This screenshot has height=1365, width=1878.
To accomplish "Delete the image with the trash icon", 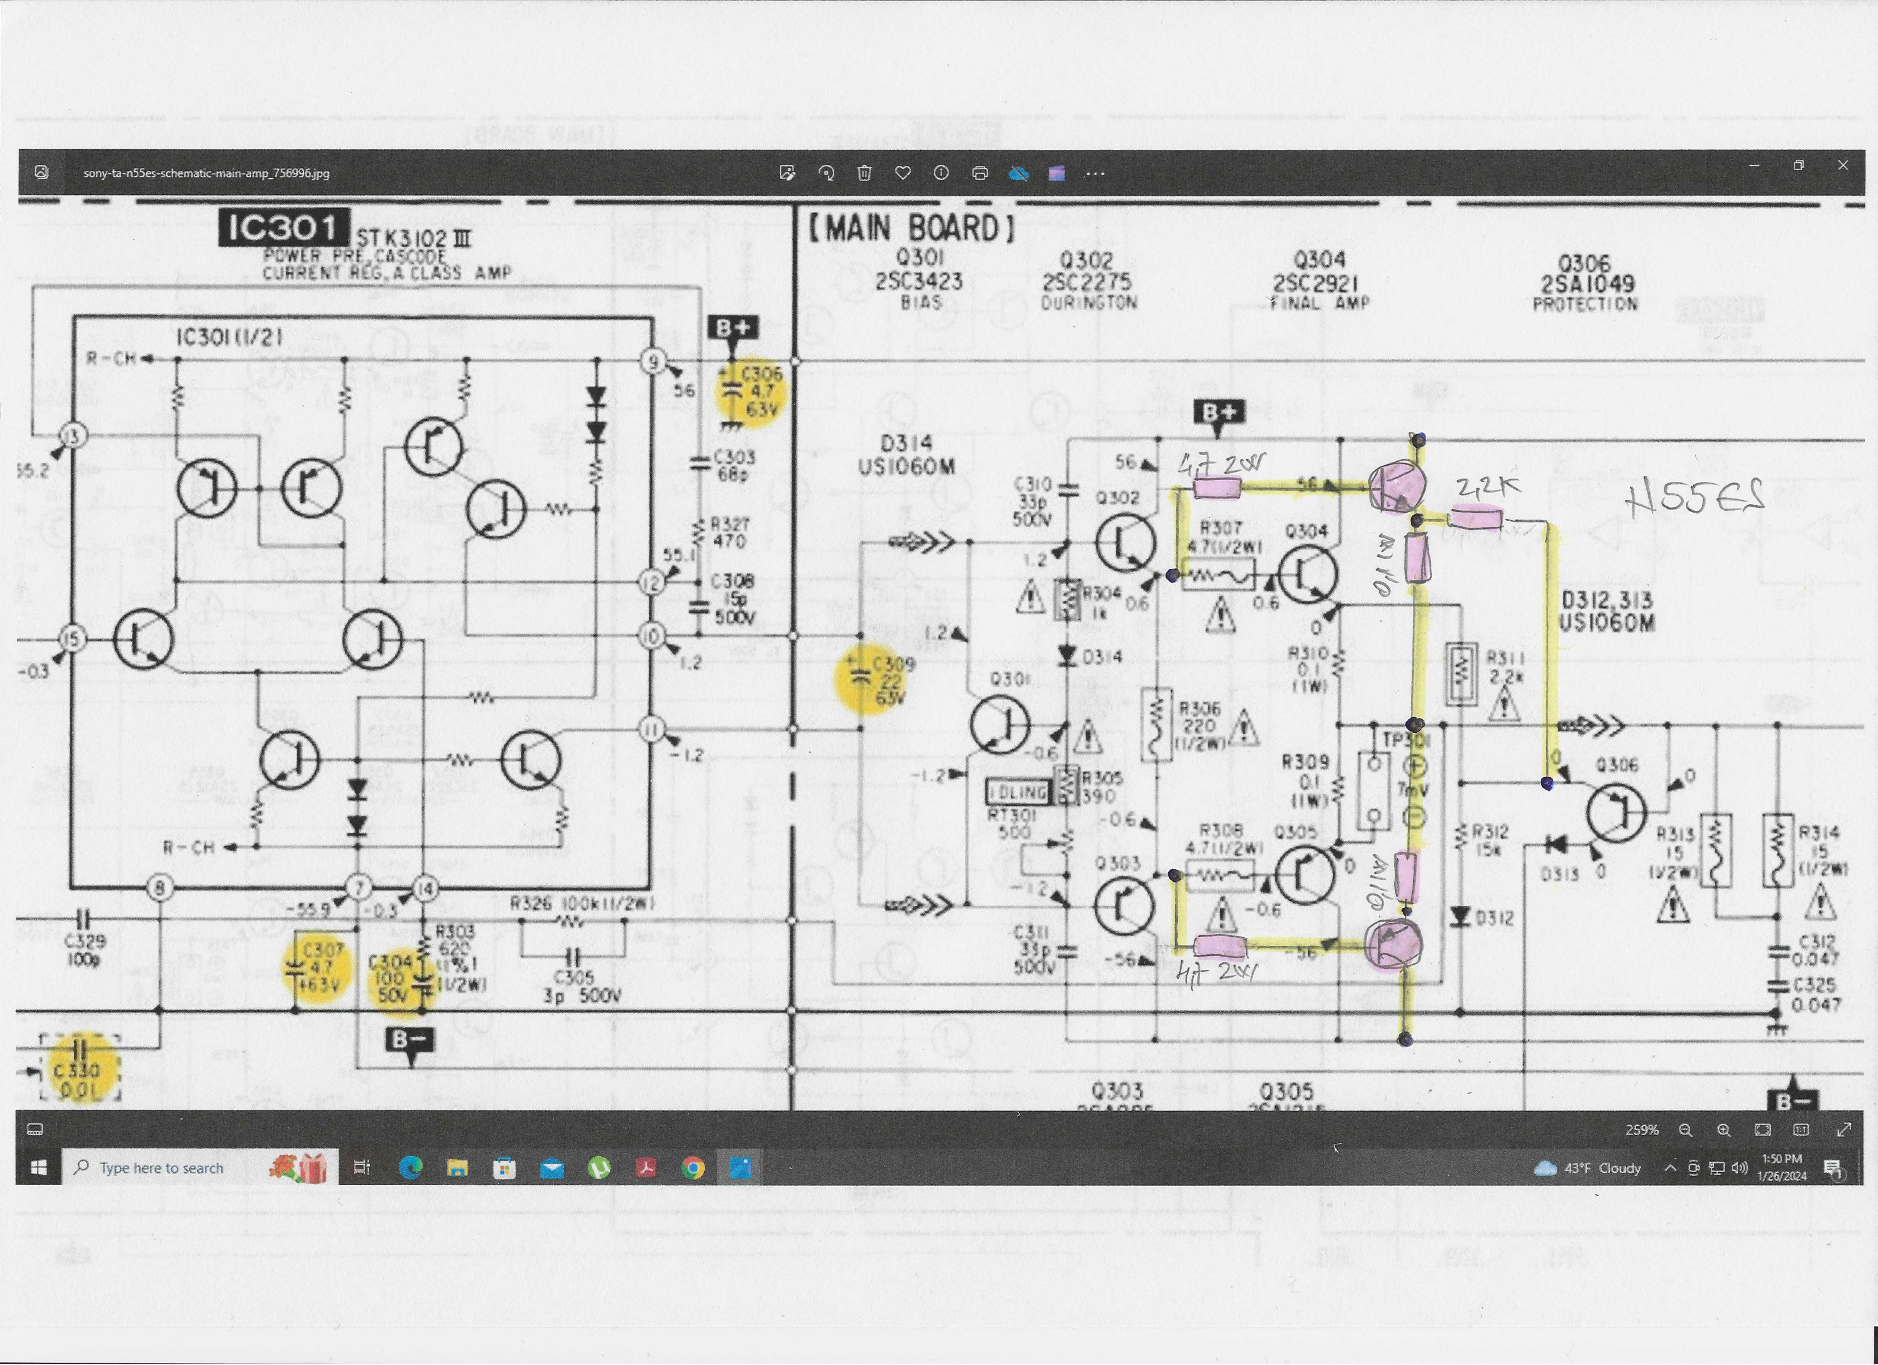I will pos(865,173).
